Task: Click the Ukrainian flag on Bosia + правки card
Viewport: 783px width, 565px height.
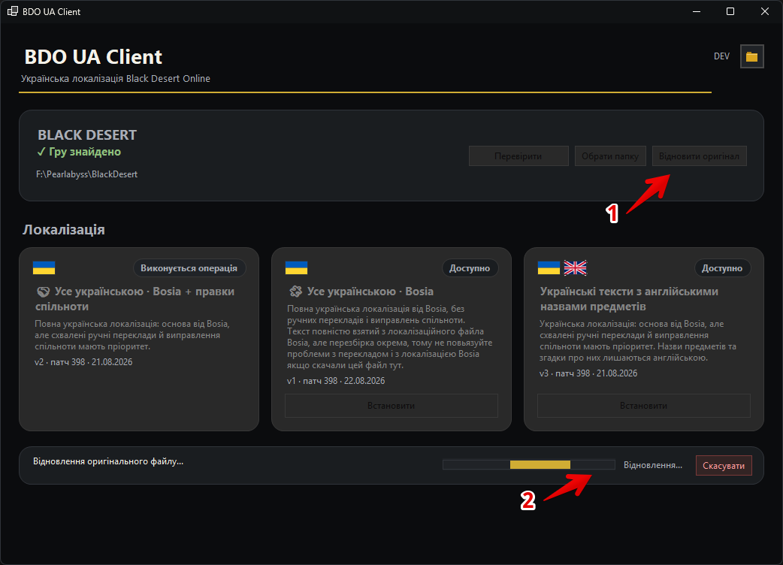Action: [44, 268]
